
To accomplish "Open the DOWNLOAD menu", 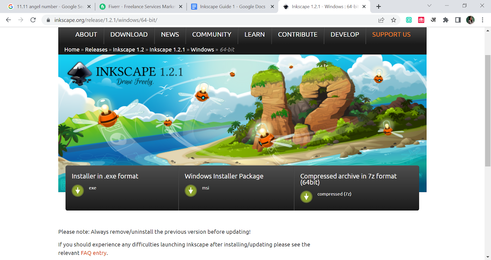I will click(129, 35).
